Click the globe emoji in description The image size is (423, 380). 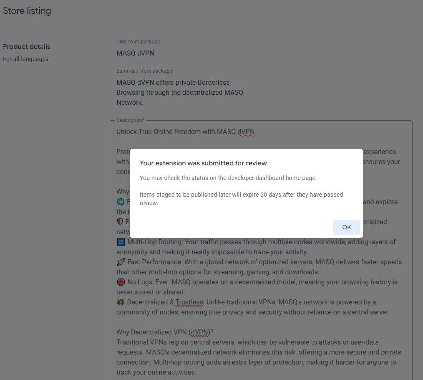pos(121,202)
